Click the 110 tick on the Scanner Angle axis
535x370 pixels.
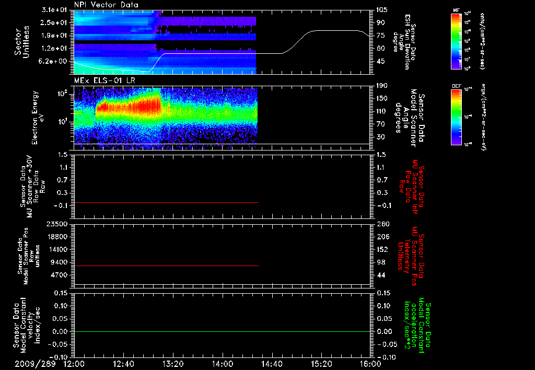(382, 111)
